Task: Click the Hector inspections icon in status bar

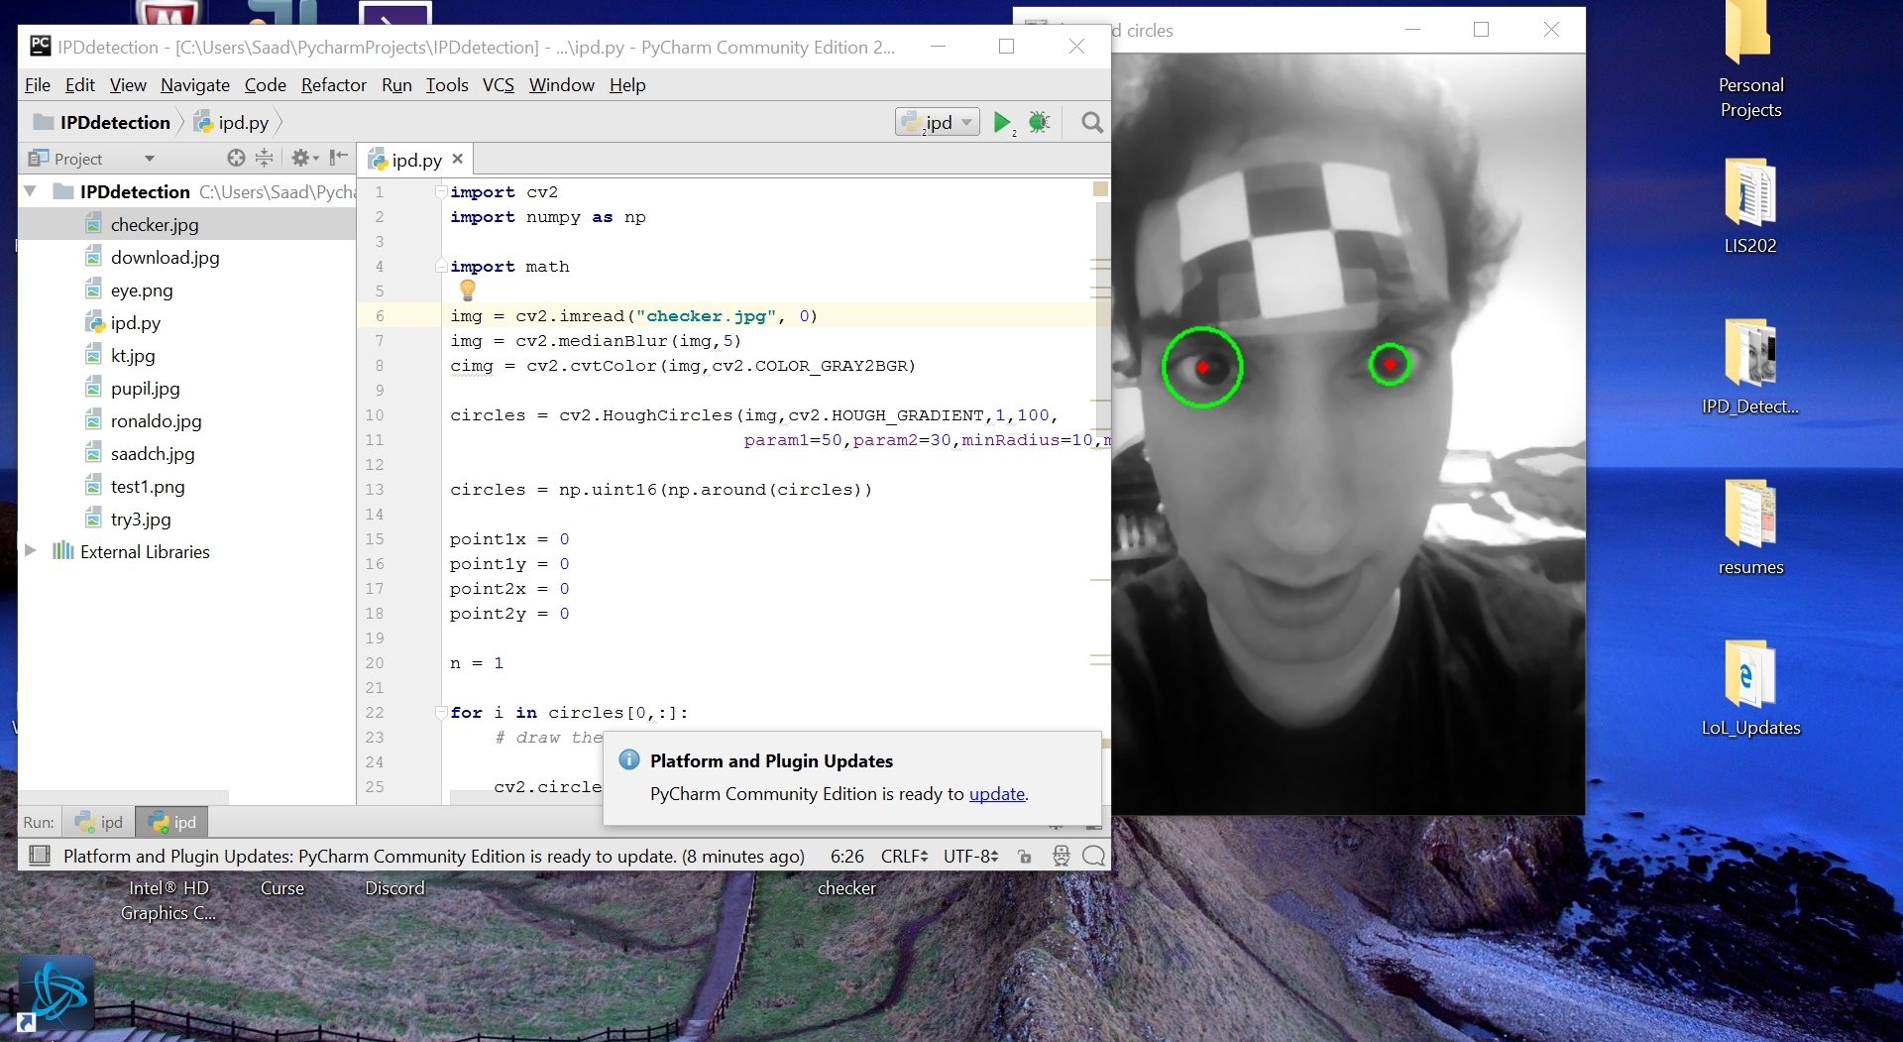Action: coord(1061,857)
